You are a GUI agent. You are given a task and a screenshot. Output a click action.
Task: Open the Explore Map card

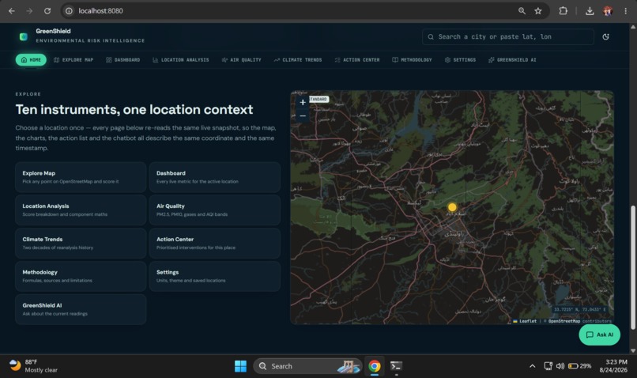pos(81,177)
